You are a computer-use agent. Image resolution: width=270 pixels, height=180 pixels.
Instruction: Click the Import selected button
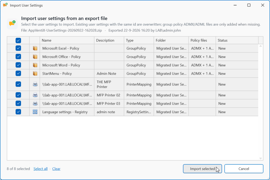(x=202, y=169)
